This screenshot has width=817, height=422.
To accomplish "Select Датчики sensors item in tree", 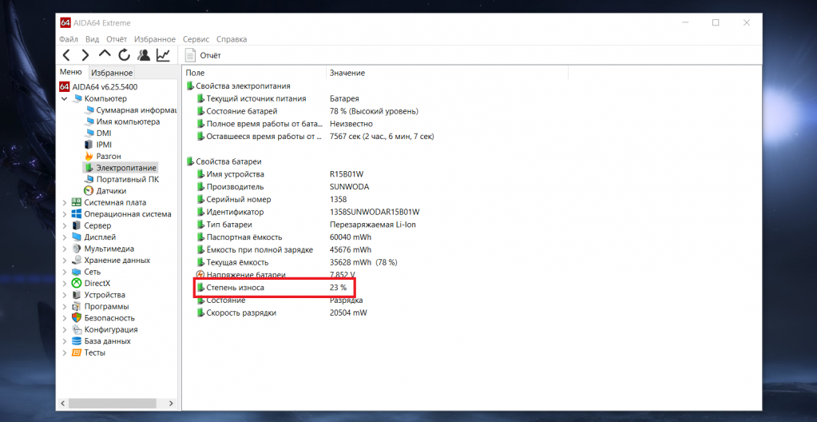I will tap(111, 191).
